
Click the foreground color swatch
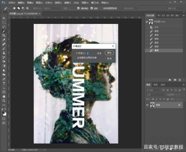(3, 112)
